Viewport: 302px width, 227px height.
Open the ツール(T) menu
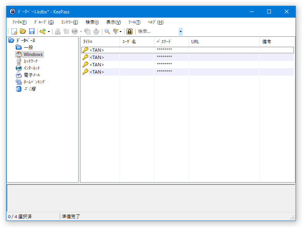point(134,22)
